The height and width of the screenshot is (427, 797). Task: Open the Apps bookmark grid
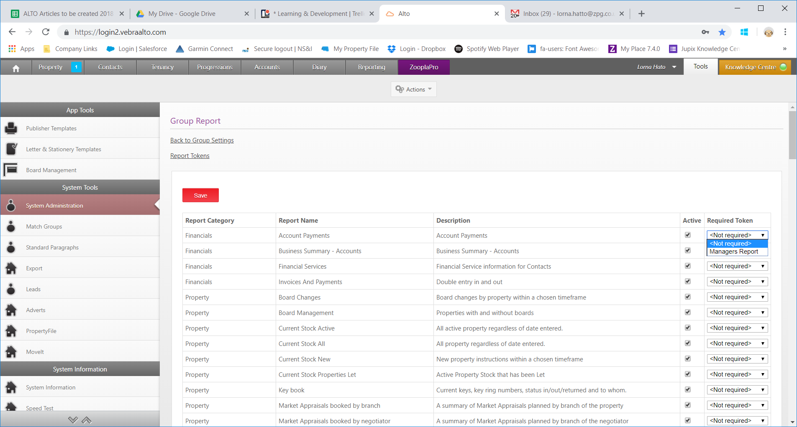tap(21, 49)
